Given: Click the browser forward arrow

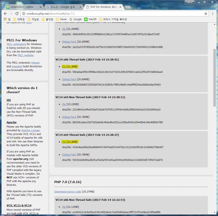Looking at the screenshot, I should [x=11, y=14].
